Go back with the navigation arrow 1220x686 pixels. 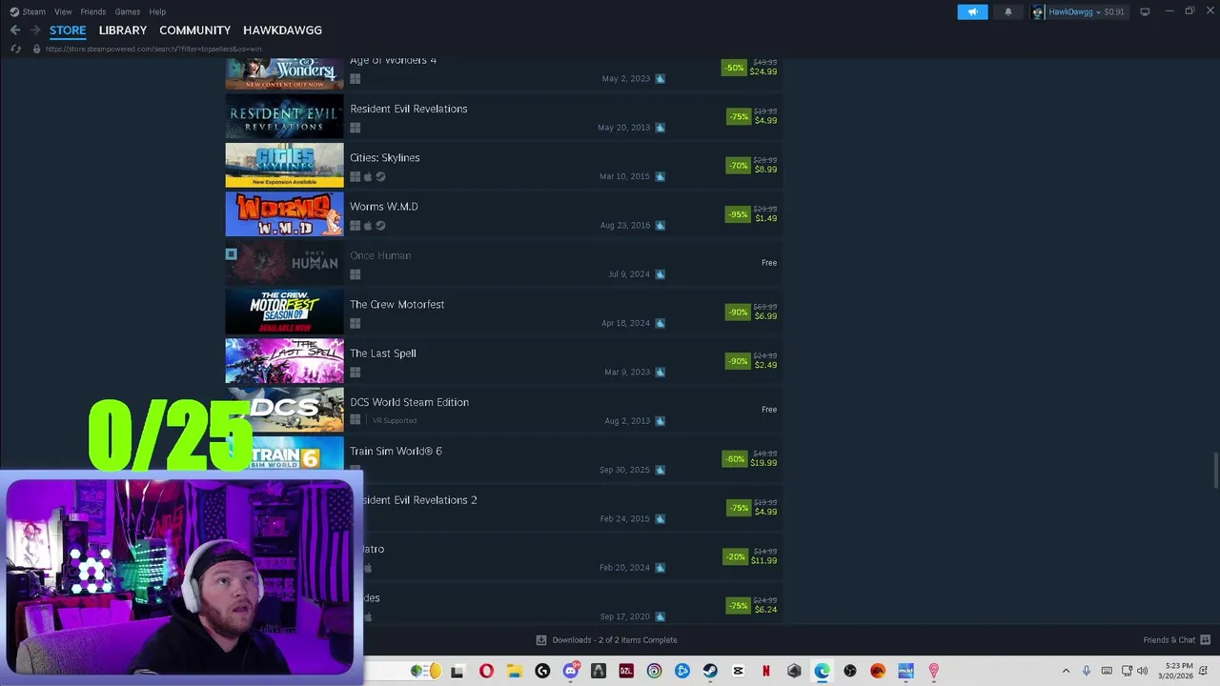(15, 30)
